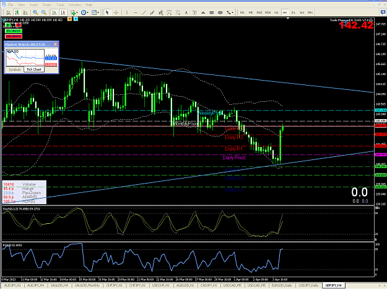
Task: Select the text label T tool
Action: point(194,12)
